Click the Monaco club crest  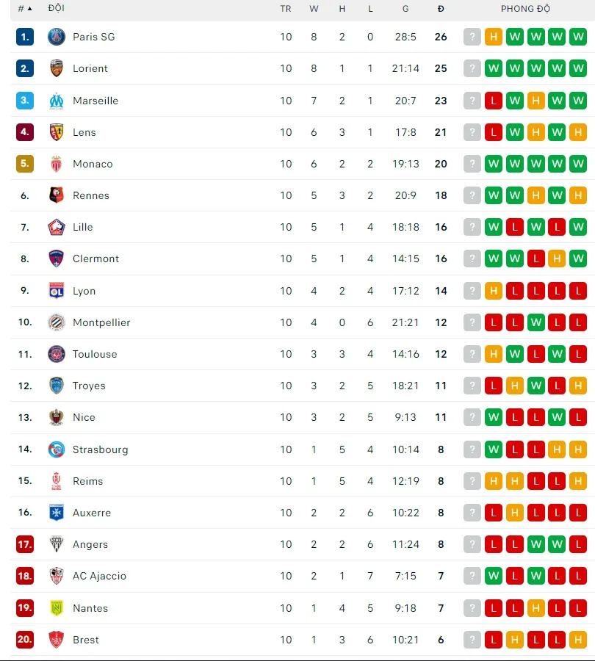(x=57, y=164)
